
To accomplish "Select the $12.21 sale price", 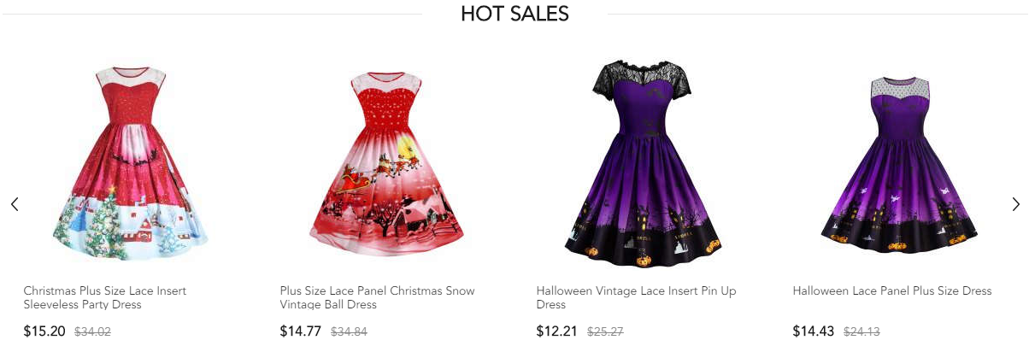I will point(557,331).
